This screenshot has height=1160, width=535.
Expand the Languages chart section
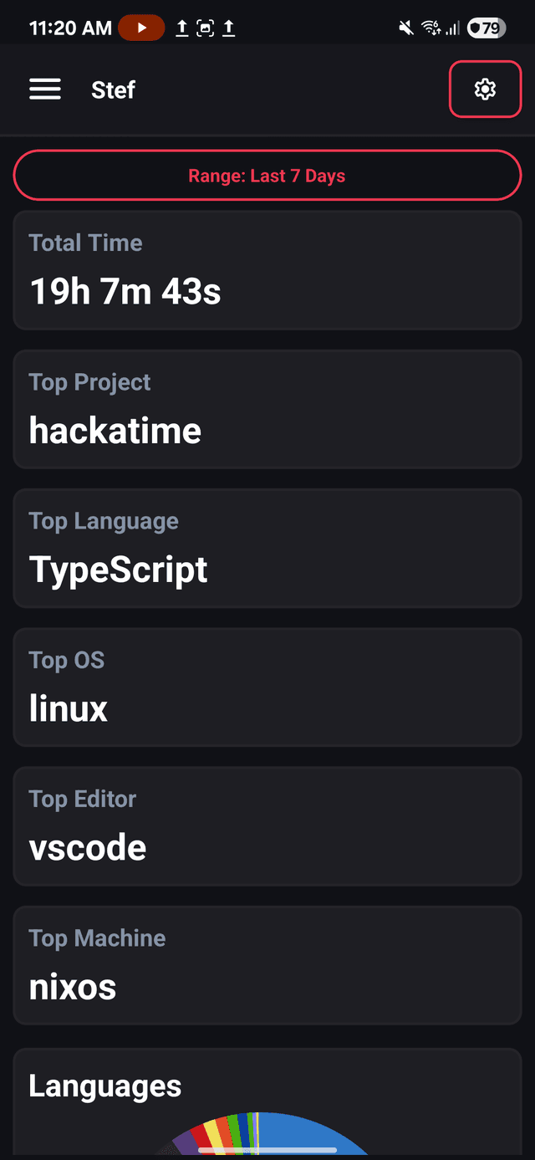tap(104, 1085)
